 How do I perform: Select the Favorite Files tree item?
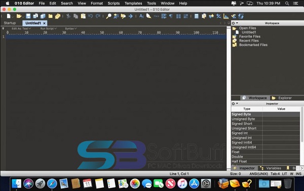click(250, 36)
